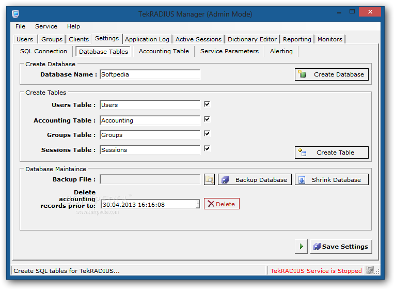Click the Groups Table name field
This screenshot has height=290, width=395.
(x=150, y=135)
